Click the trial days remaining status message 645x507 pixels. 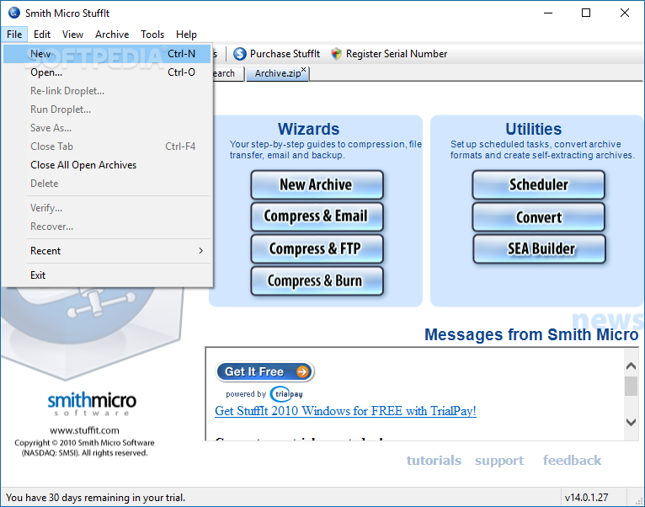click(95, 498)
